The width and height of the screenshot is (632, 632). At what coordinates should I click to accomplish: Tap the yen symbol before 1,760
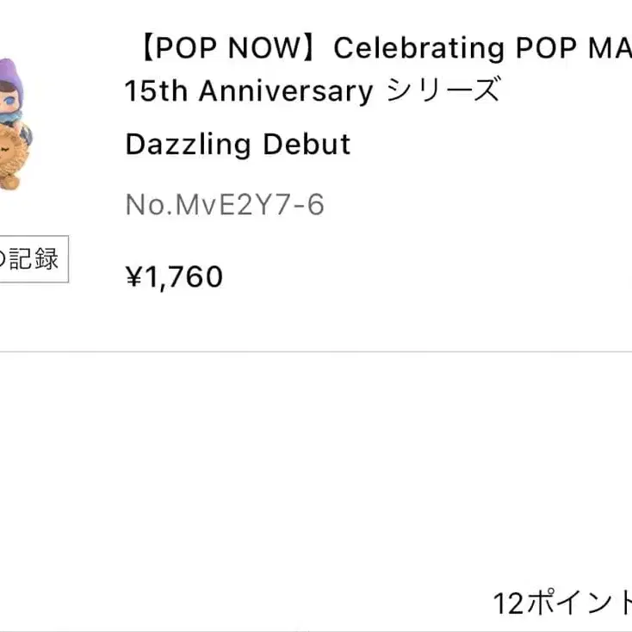[x=133, y=276]
